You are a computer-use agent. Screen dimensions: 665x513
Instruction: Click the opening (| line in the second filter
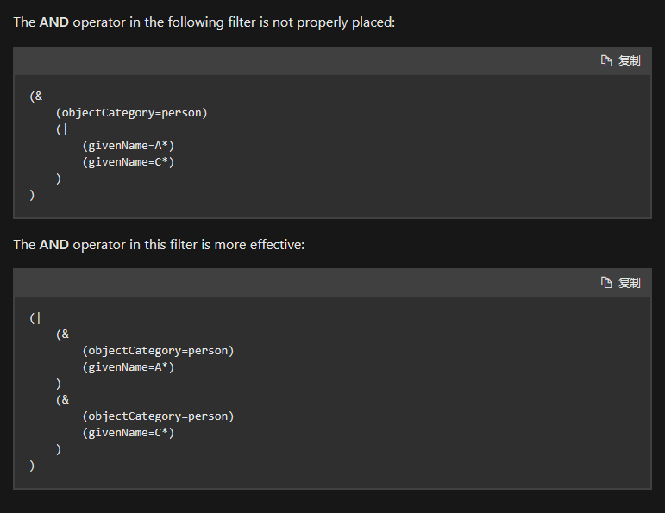point(35,318)
